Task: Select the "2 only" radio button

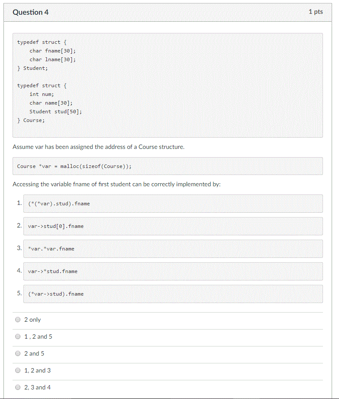Action: tap(17, 320)
